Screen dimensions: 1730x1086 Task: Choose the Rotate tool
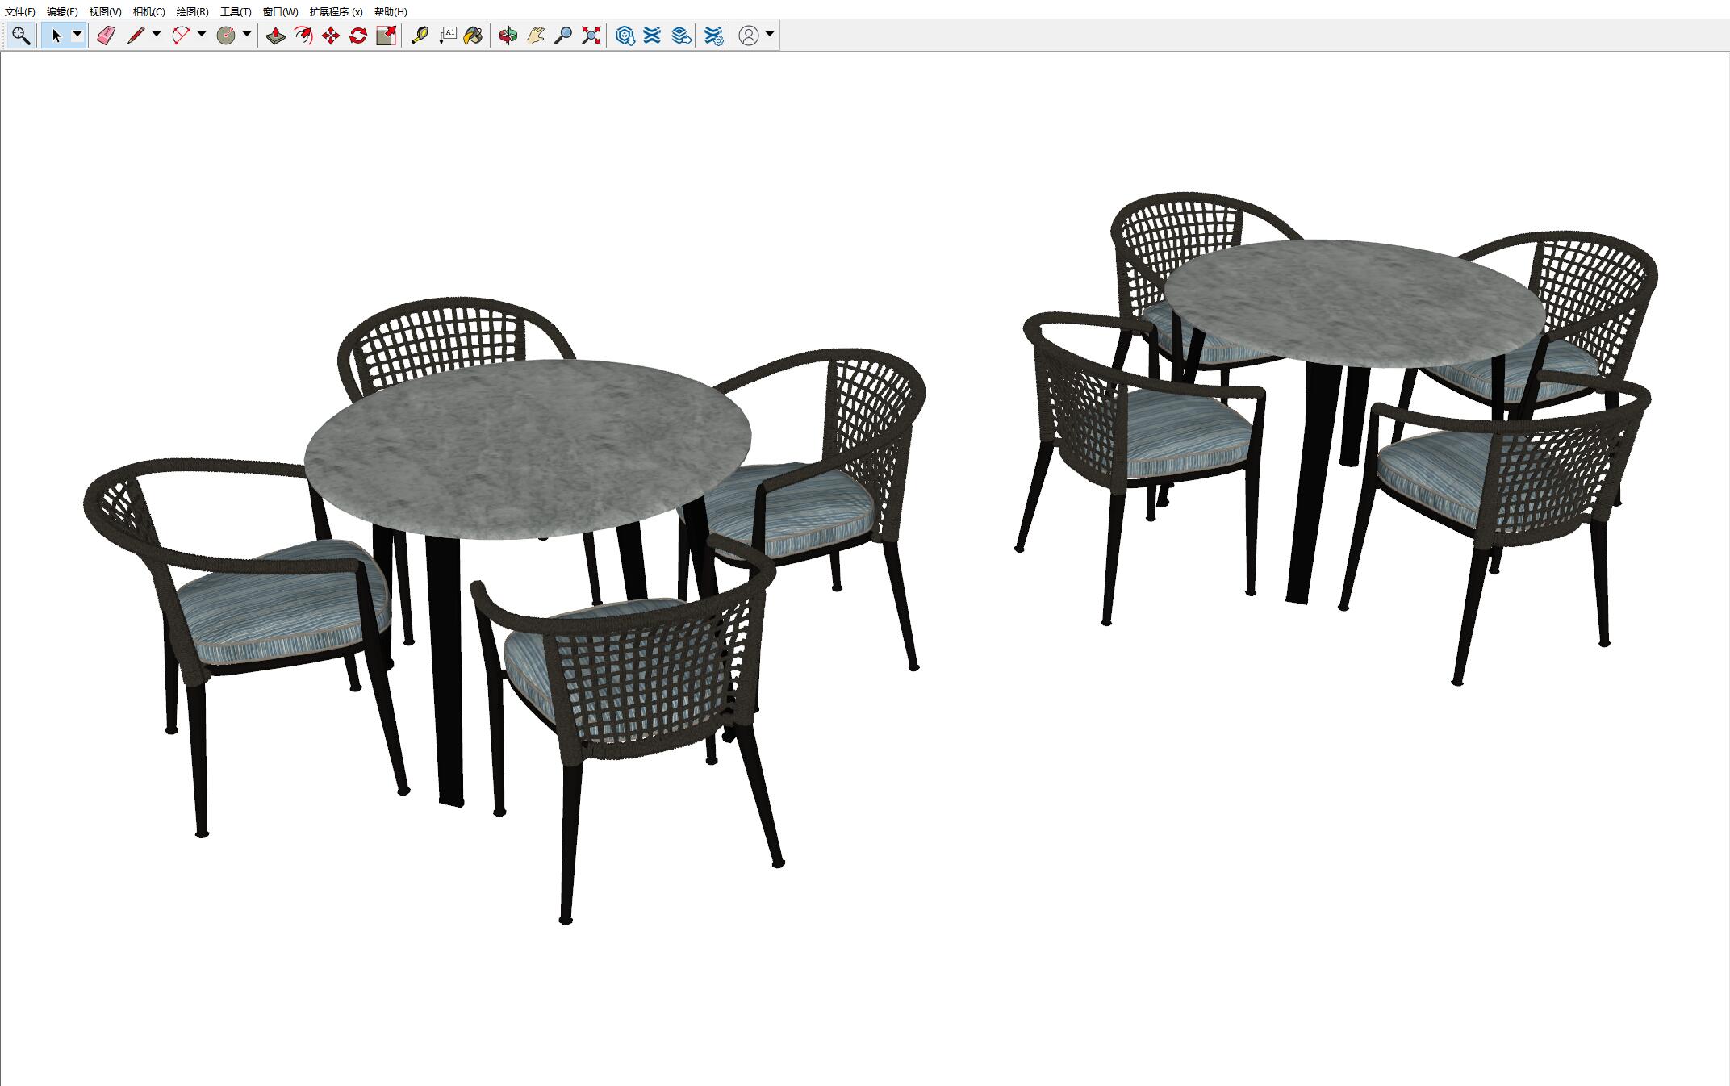tap(358, 36)
